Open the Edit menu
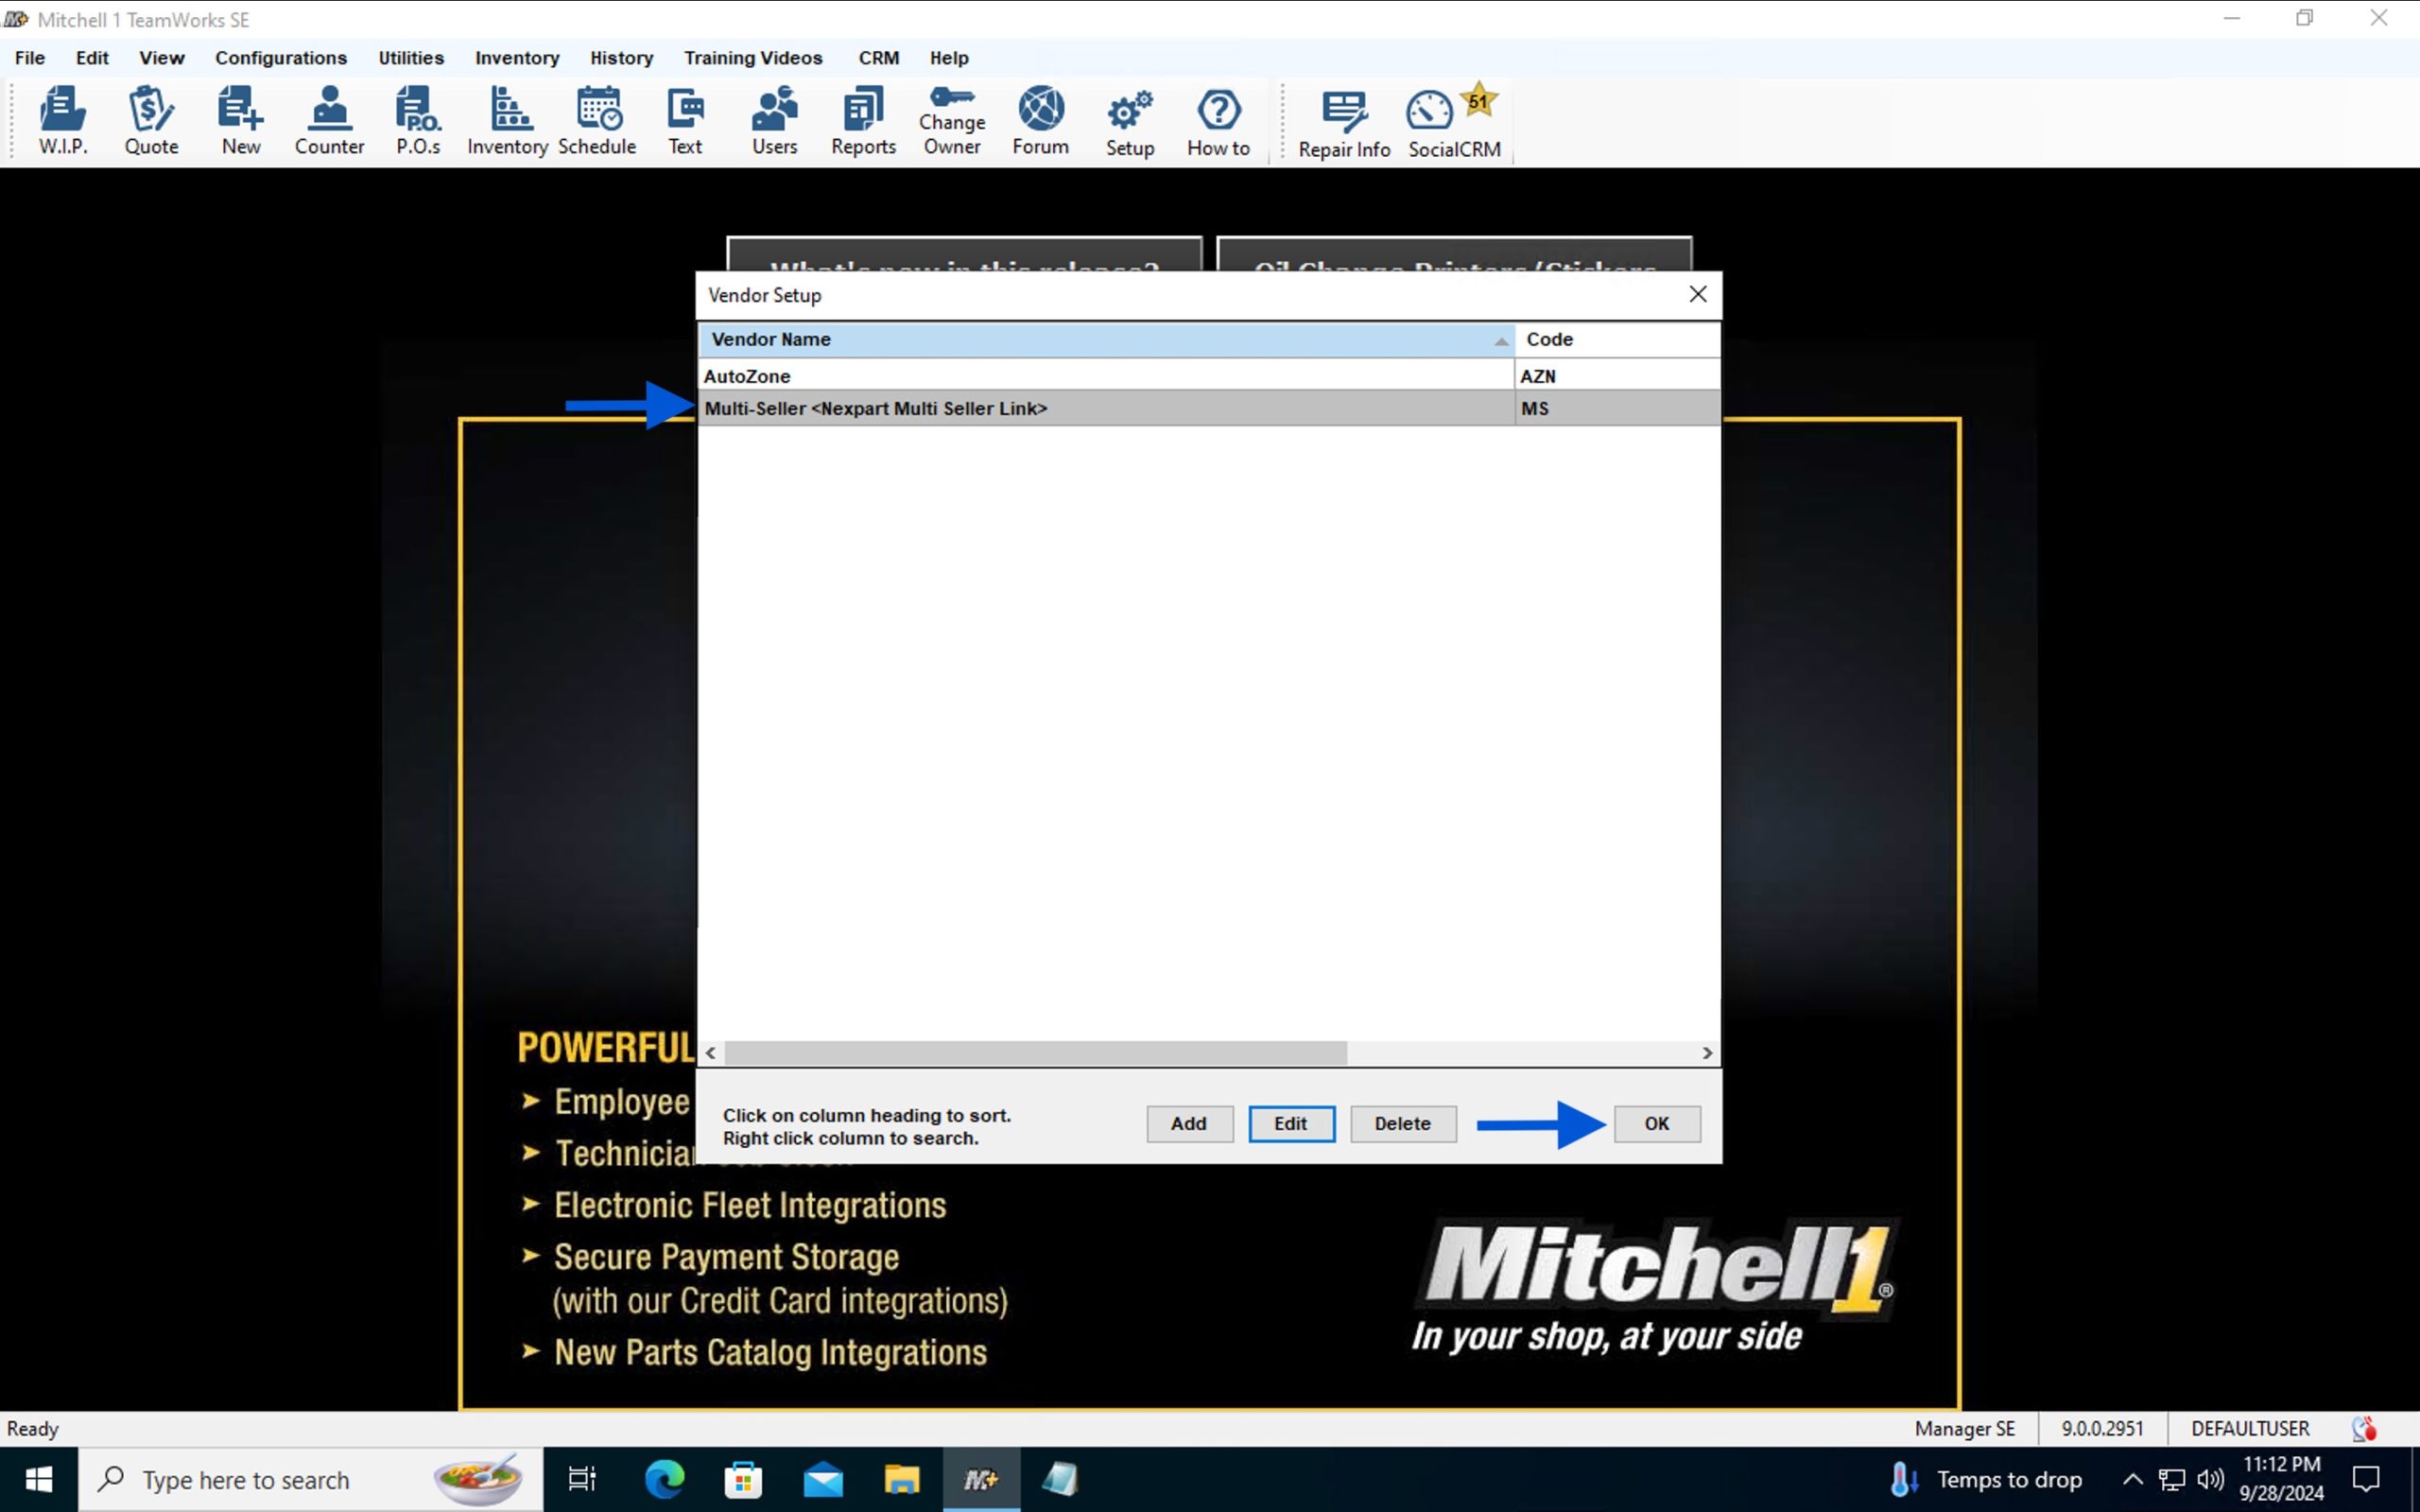This screenshot has width=2420, height=1512. (92, 58)
